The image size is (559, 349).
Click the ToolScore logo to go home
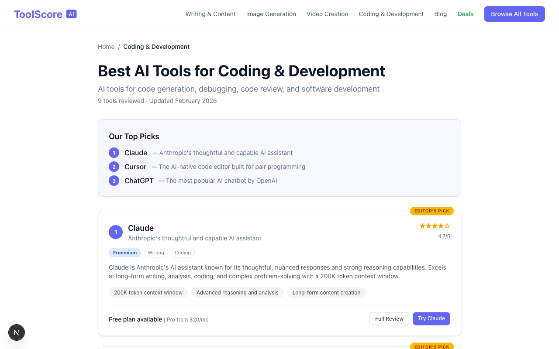[x=38, y=14]
